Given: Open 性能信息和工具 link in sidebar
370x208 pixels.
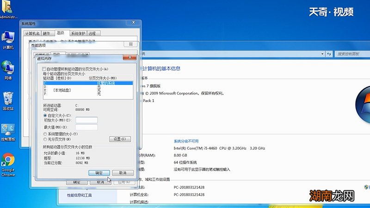Looking at the screenshot, I should [79, 195].
